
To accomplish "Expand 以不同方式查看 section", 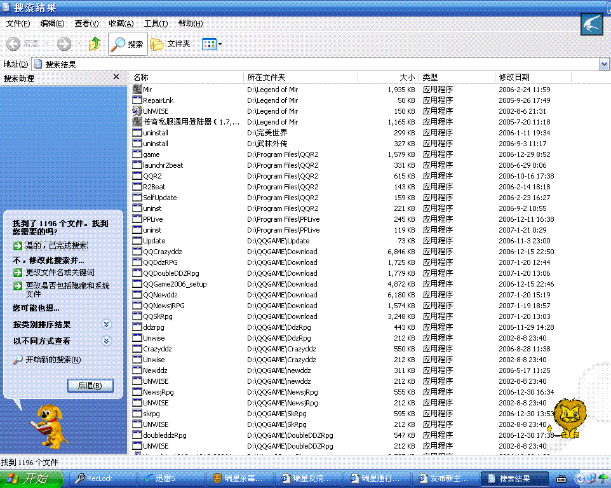I will 106,341.
